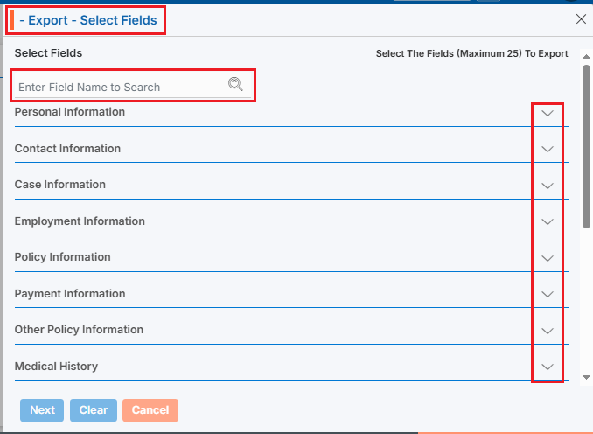Expand Contact Information via its chevron
Viewport: 593px width, 434px height.
548,150
